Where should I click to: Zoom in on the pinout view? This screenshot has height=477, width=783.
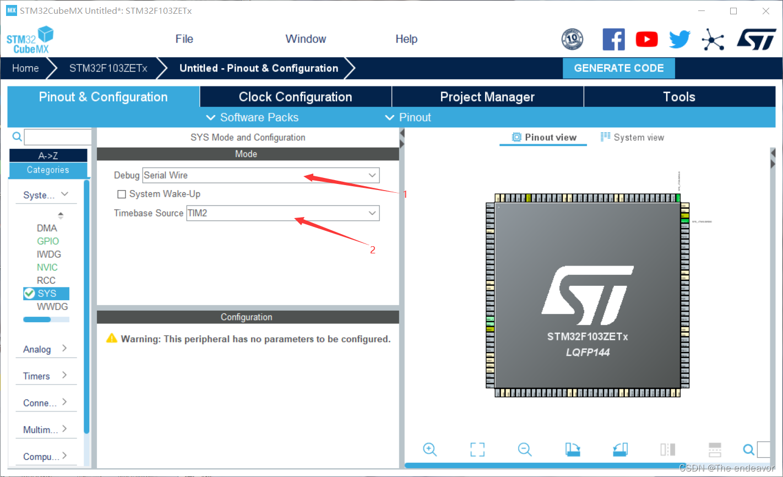click(430, 449)
